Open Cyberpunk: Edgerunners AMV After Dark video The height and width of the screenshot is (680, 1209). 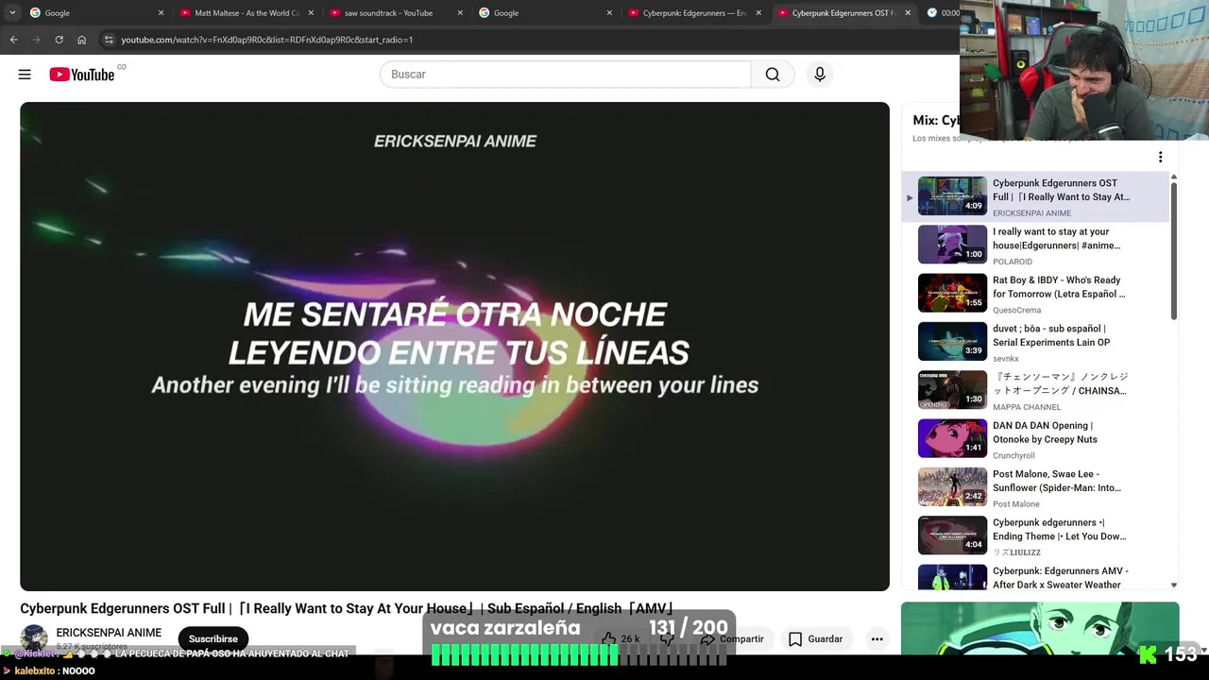tap(1034, 577)
